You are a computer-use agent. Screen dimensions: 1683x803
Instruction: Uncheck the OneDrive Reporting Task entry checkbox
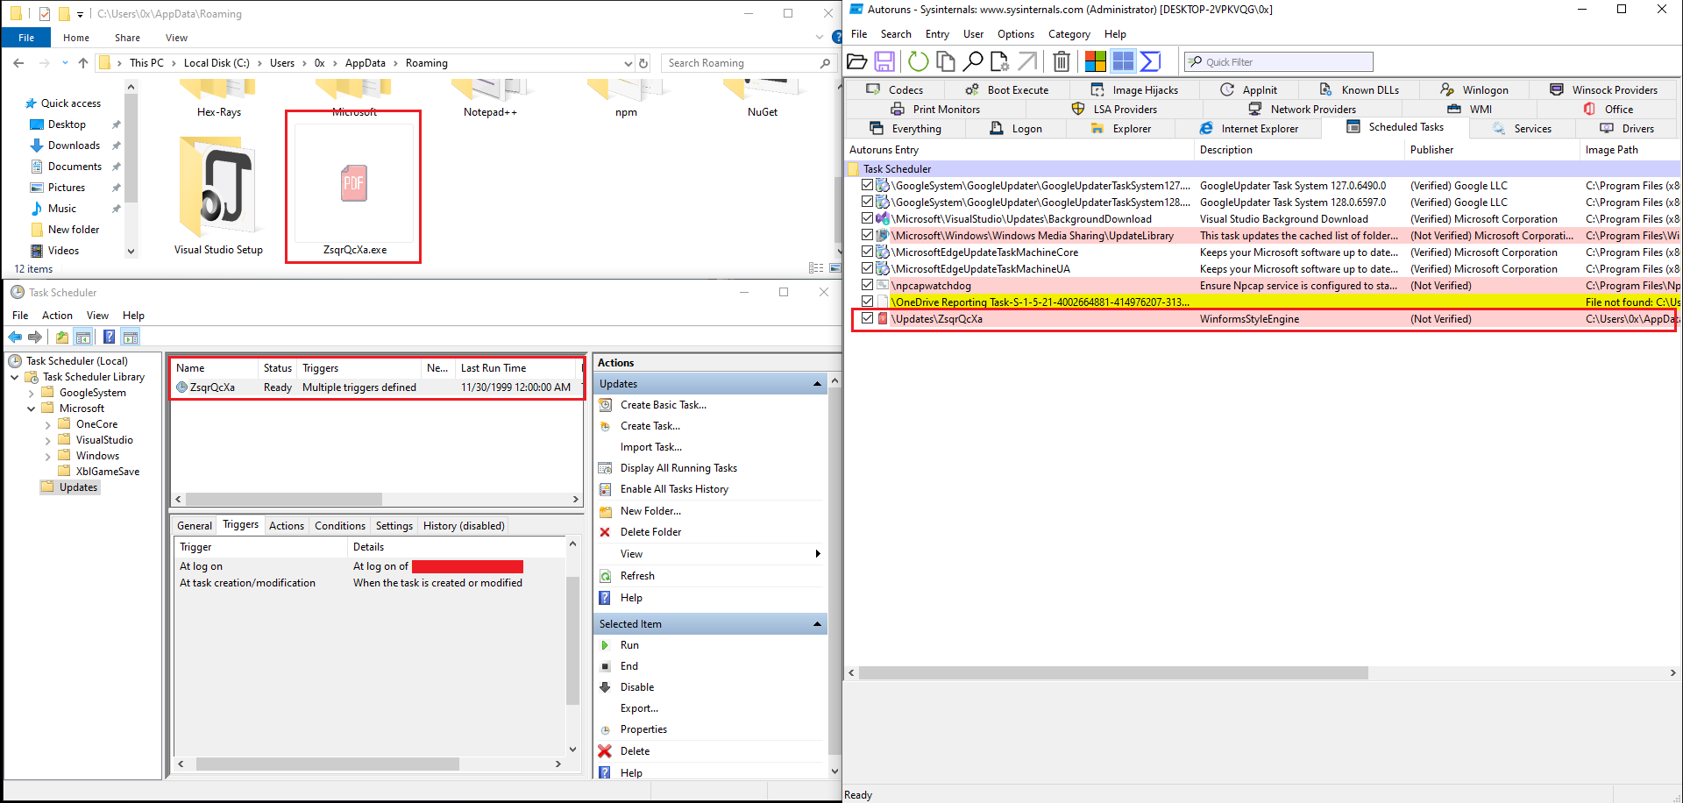867,302
